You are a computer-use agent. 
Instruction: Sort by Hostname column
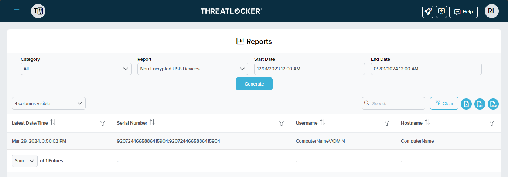pos(427,122)
